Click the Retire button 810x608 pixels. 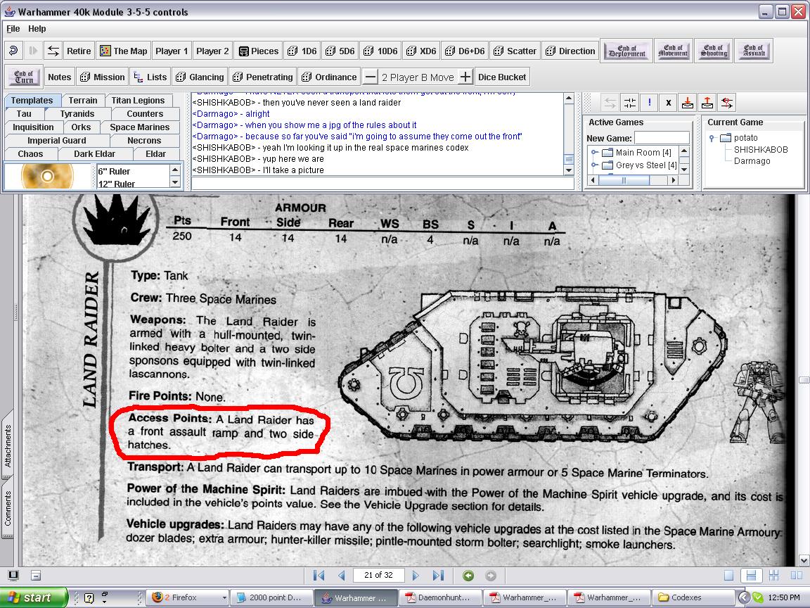click(79, 51)
